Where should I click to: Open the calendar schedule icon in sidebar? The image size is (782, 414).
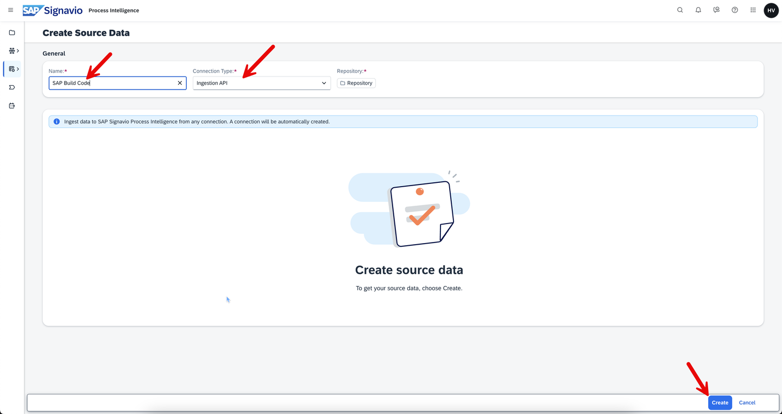tap(12, 106)
